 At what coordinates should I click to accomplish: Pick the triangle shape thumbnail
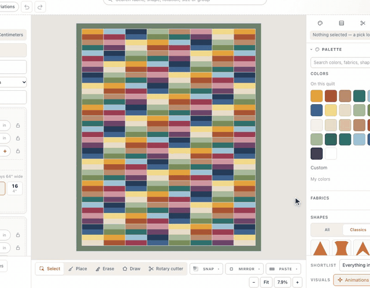[320, 248]
